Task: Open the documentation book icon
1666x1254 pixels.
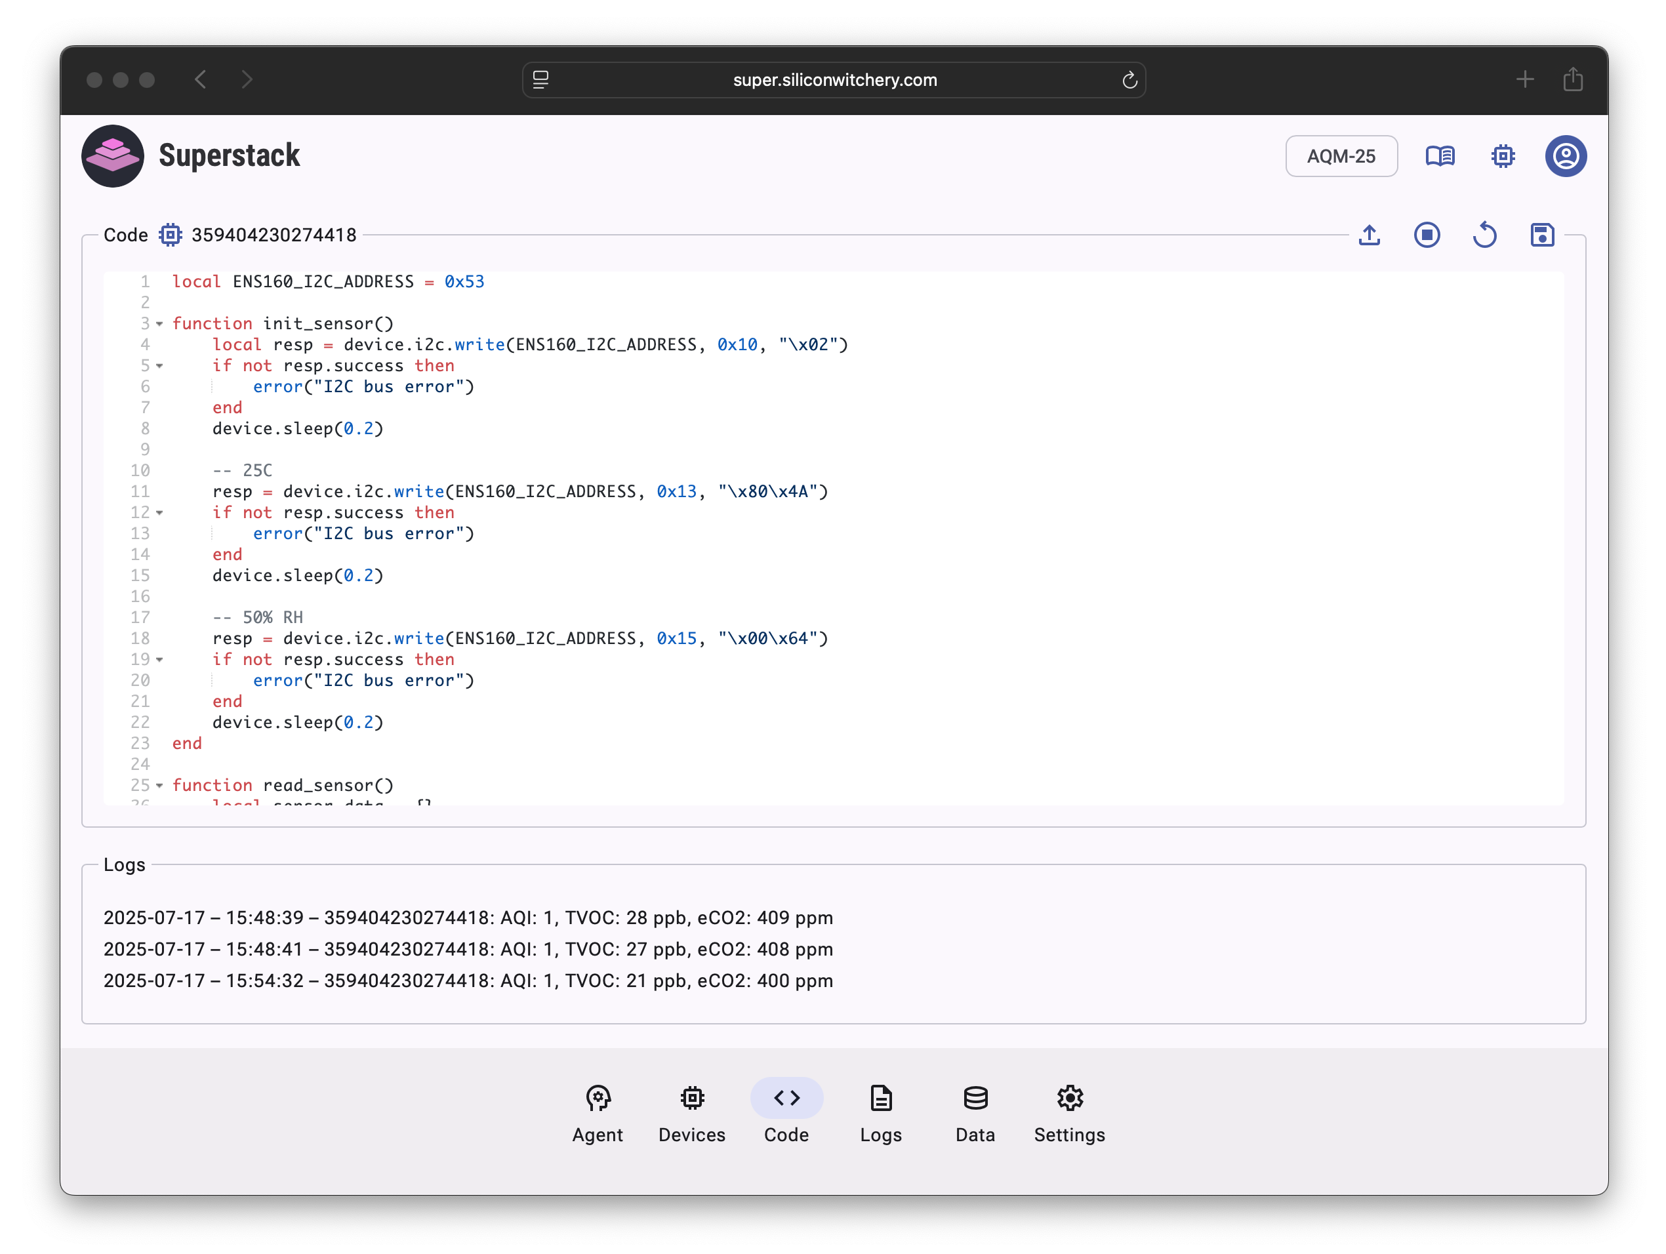Action: pyautogui.click(x=1439, y=156)
